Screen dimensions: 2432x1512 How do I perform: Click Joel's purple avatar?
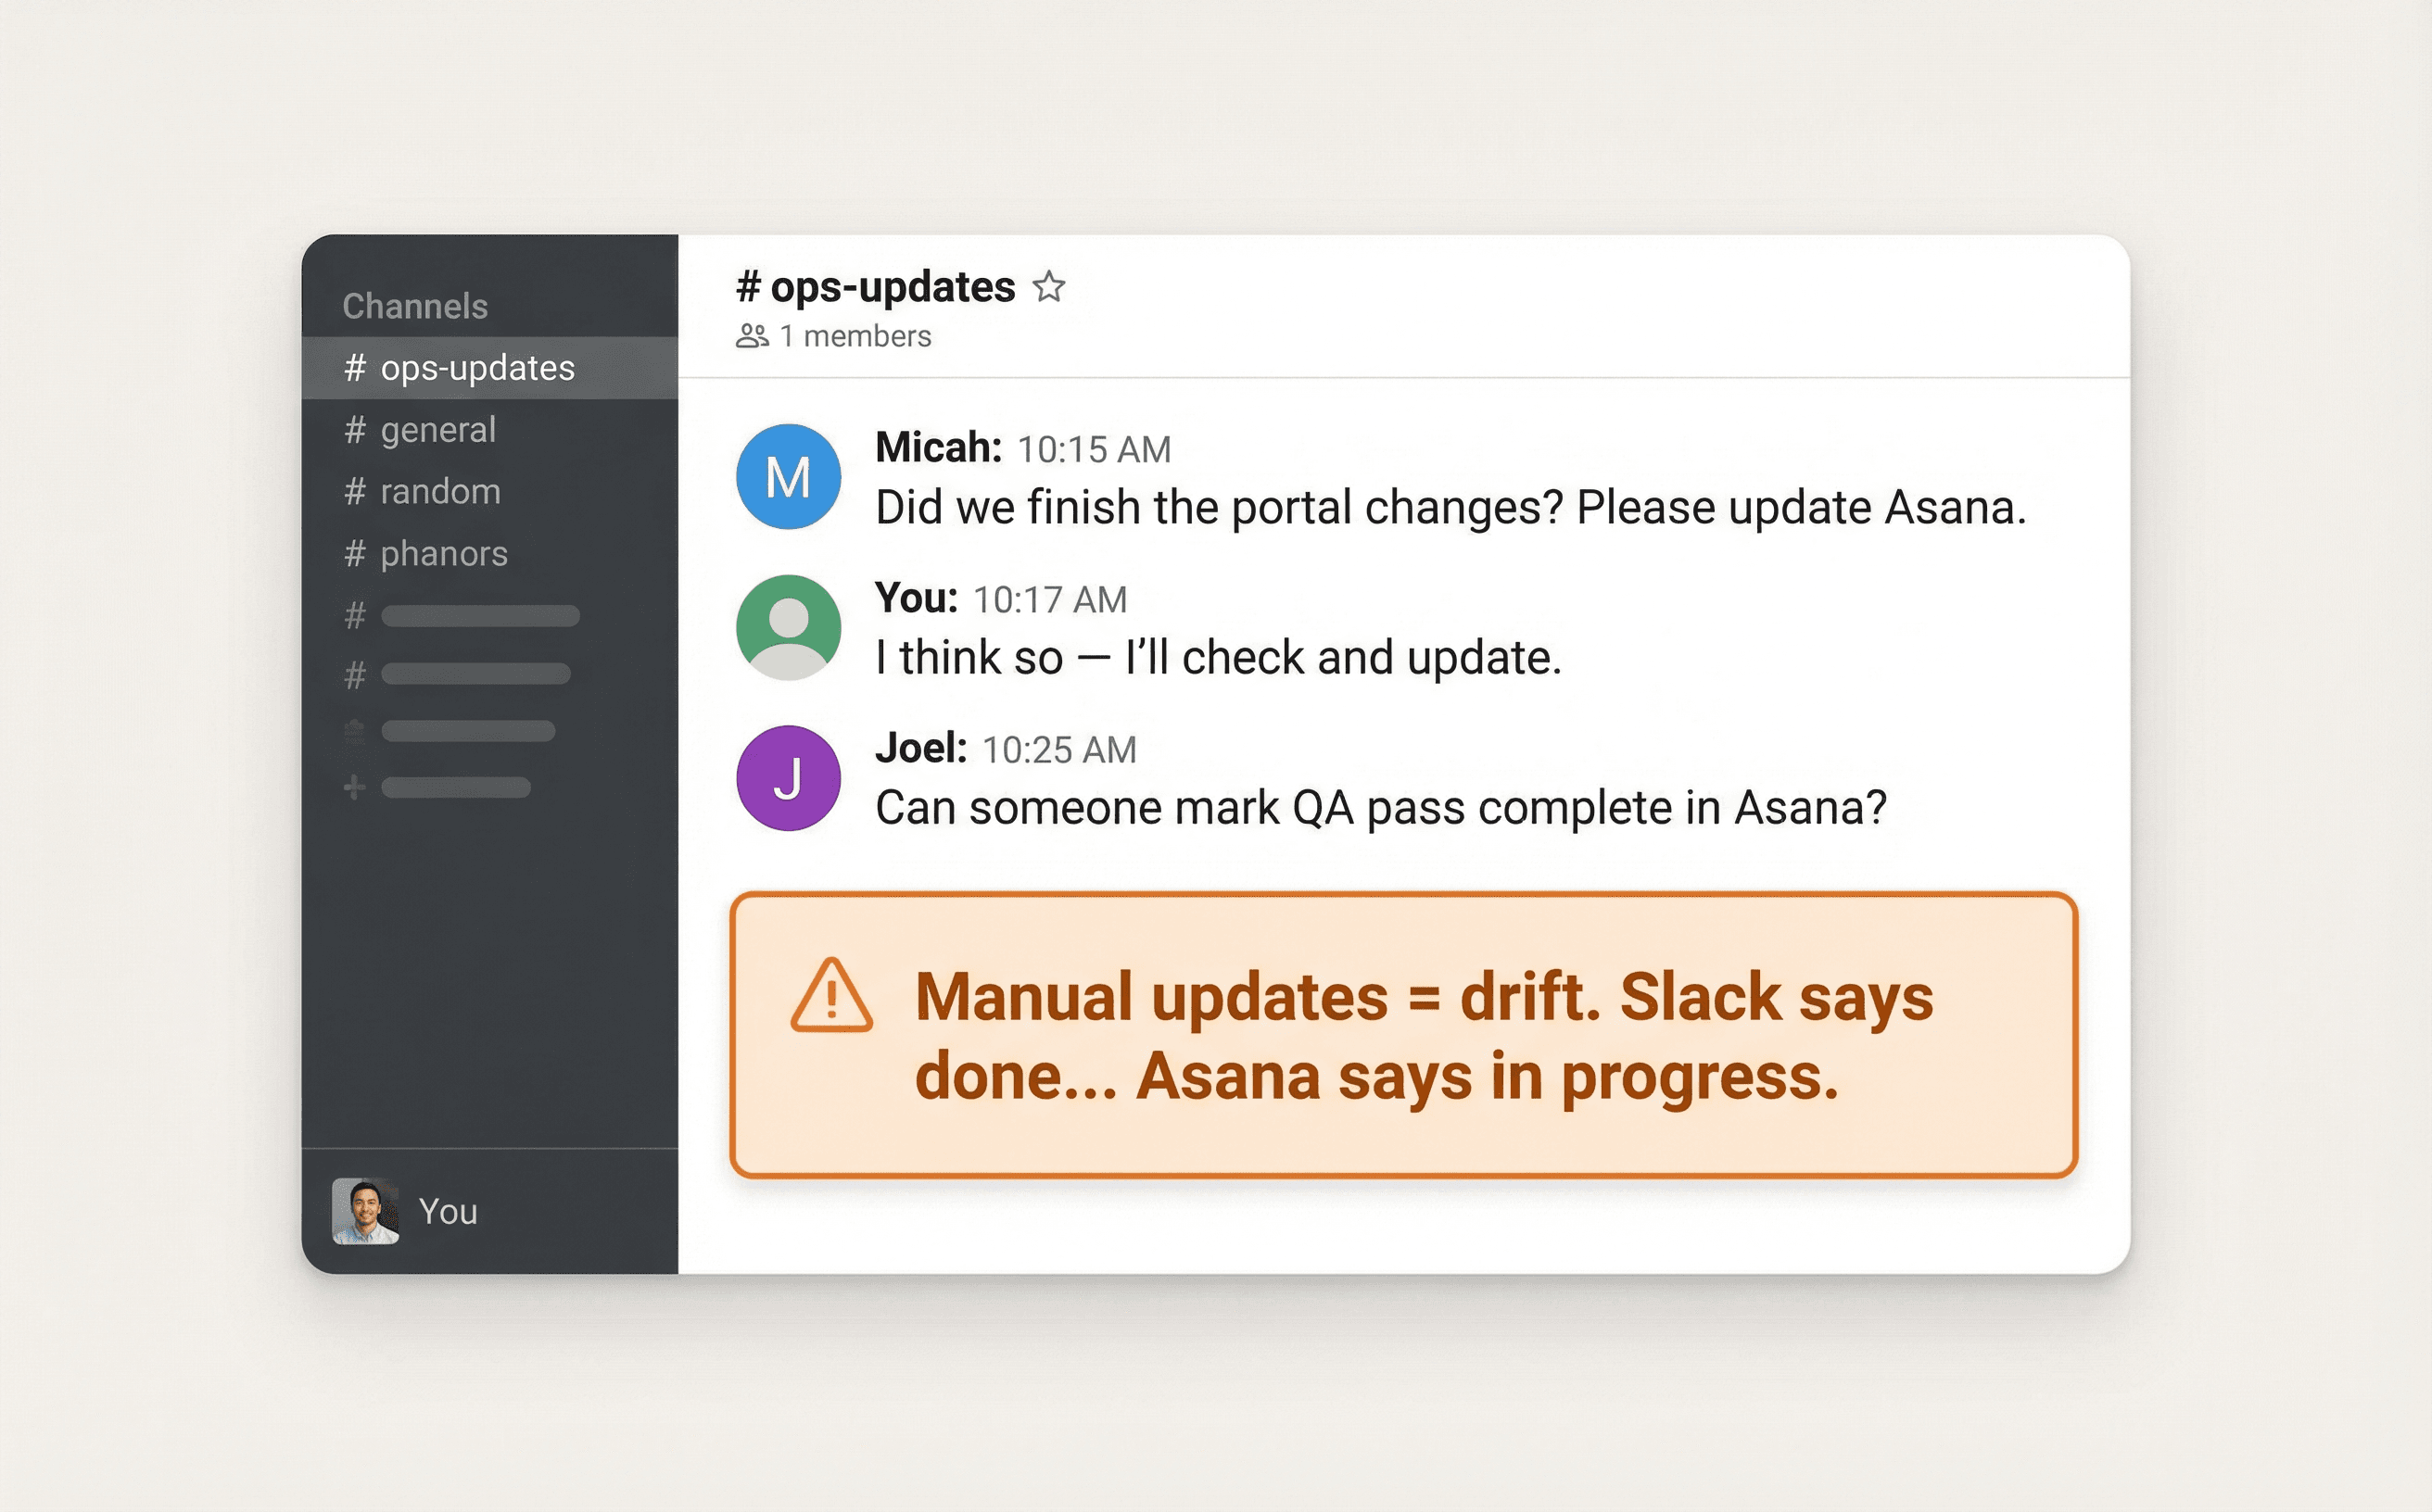[x=787, y=777]
